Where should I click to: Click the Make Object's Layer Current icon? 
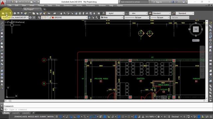pos(90,18)
